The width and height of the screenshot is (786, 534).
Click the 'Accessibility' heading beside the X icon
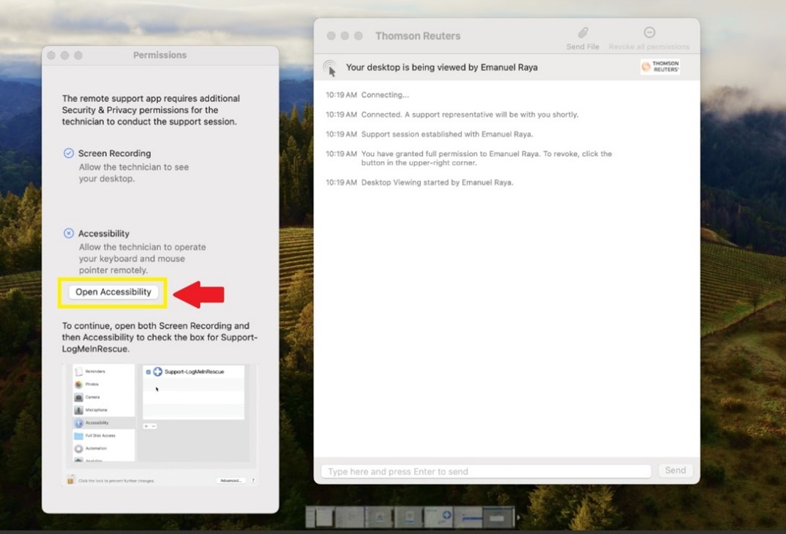coord(104,234)
